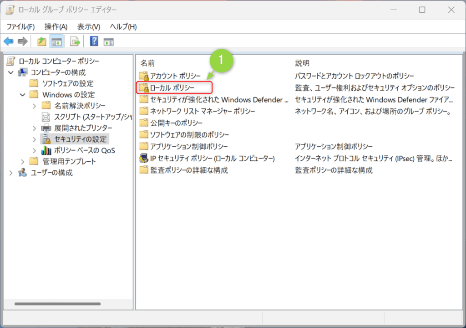Select アカウント ポリシー folder in the list
466x328 pixels.
pyautogui.click(x=175, y=76)
